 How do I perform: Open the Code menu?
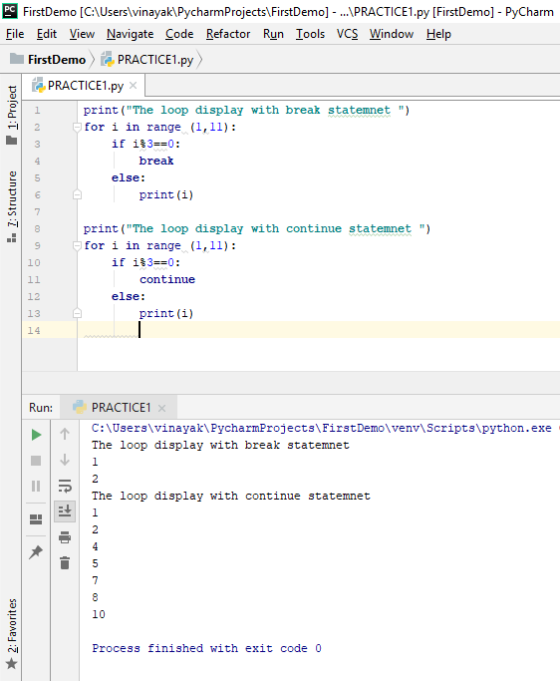pos(179,34)
